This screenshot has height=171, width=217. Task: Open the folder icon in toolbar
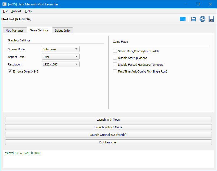pyautogui.click(x=193, y=19)
